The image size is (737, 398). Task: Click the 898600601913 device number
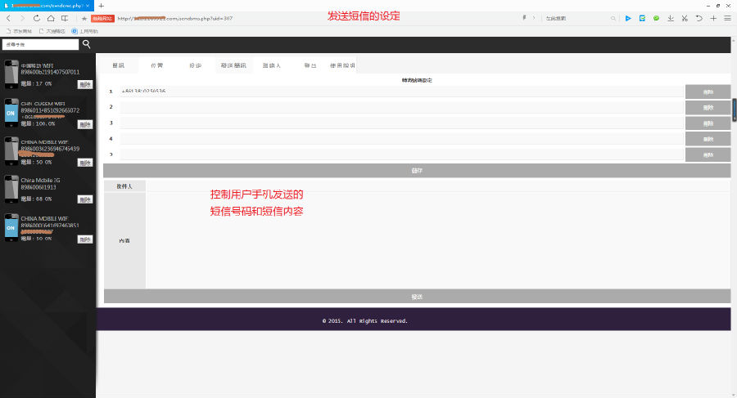38,187
